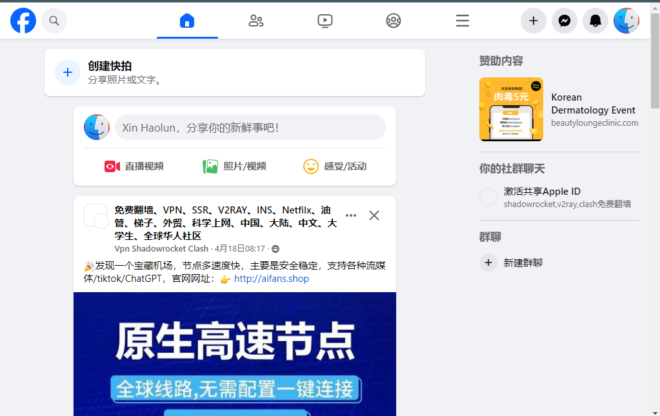
Task: Select 感受/活动 feeling option
Action: pyautogui.click(x=335, y=166)
